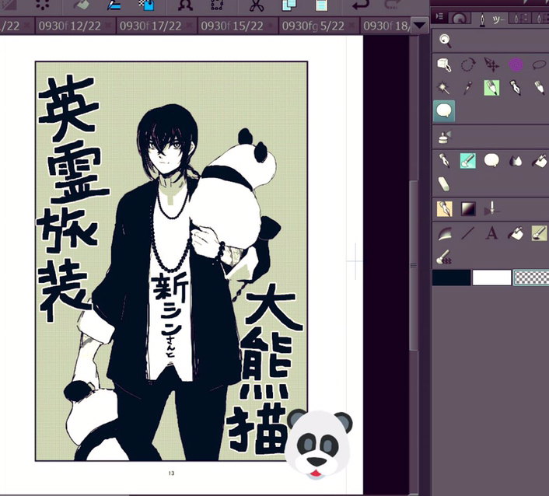This screenshot has height=496, width=549.
Task: Select the green-highlighted Pencil tool
Action: pyautogui.click(x=491, y=88)
